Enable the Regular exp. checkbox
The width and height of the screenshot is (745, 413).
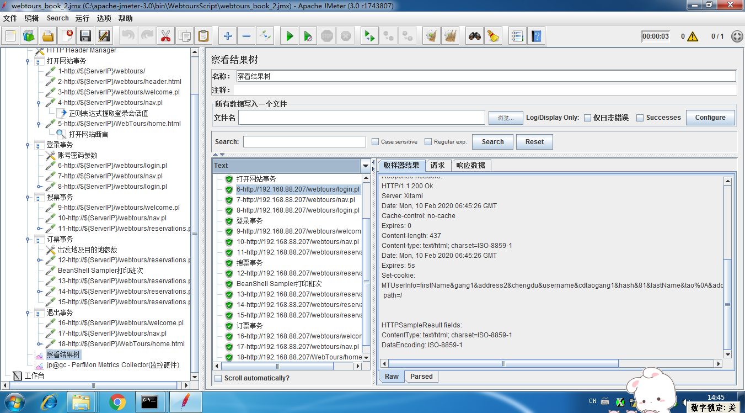pyautogui.click(x=428, y=142)
